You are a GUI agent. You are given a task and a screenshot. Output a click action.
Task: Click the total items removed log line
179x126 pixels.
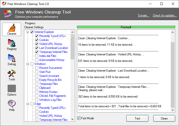tap(119, 106)
